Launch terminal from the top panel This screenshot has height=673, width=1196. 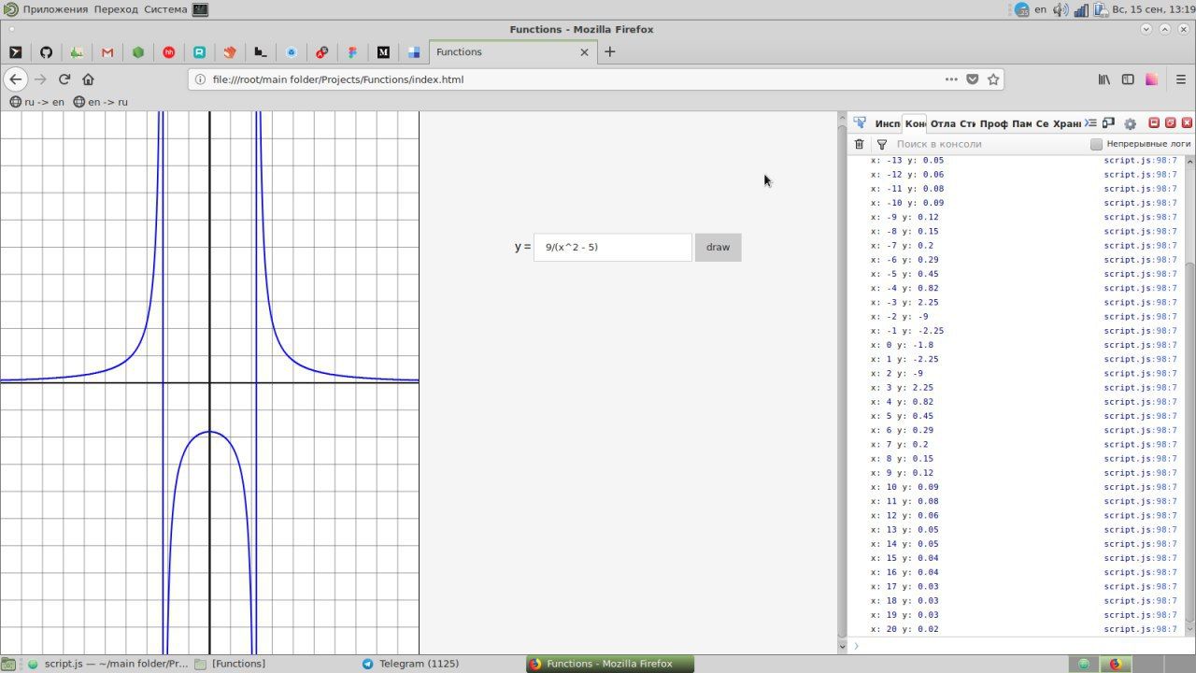200,9
